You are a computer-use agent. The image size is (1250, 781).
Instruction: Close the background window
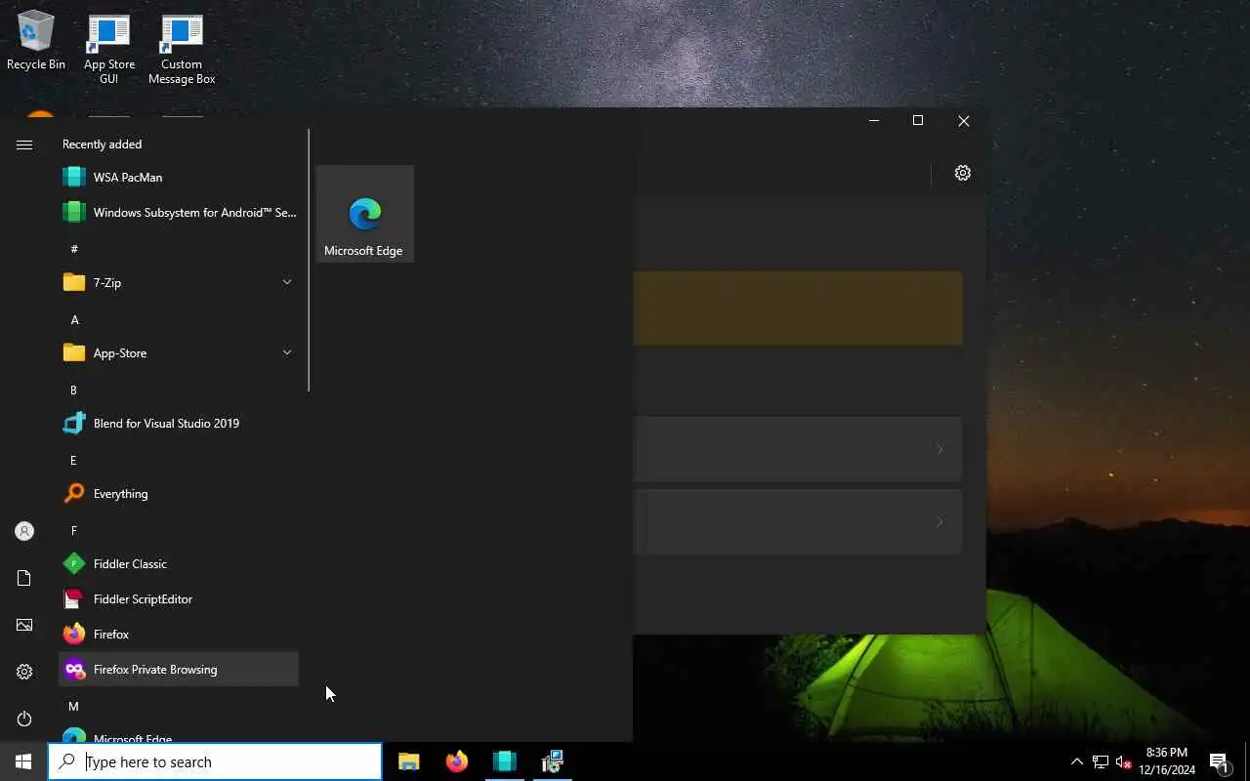[964, 120]
